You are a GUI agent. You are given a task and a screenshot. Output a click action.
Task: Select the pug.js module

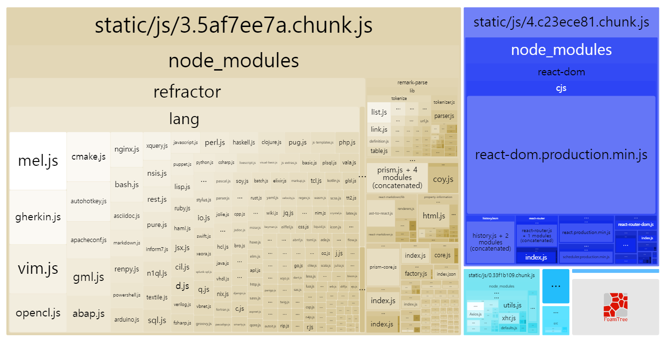pyautogui.click(x=298, y=142)
